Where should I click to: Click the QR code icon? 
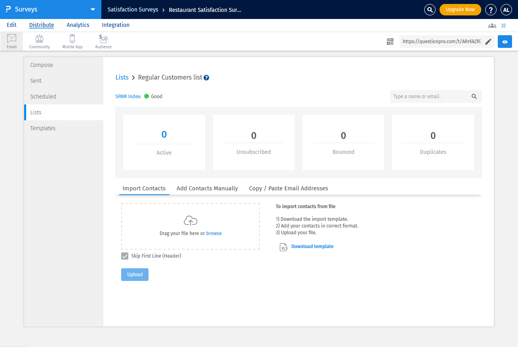(x=390, y=42)
